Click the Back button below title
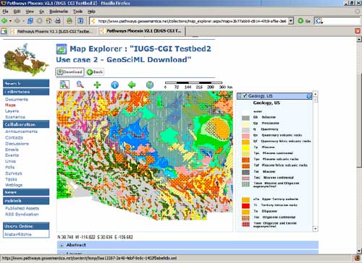 click(95, 72)
